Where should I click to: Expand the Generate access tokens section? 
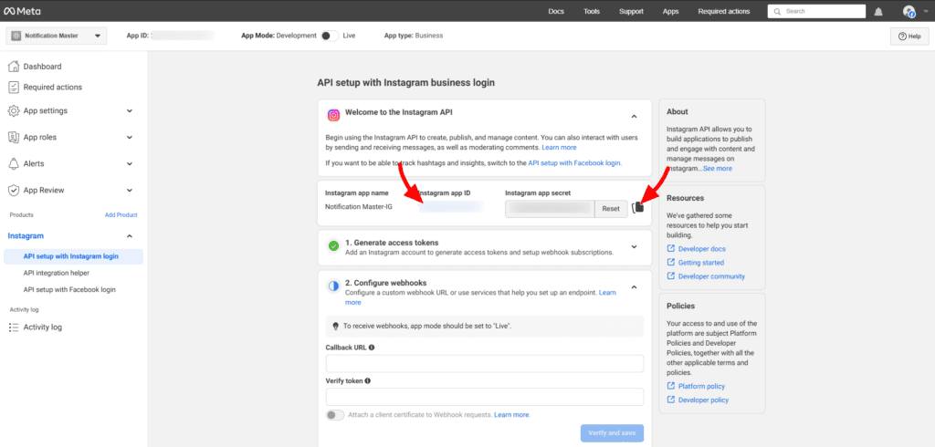point(634,246)
